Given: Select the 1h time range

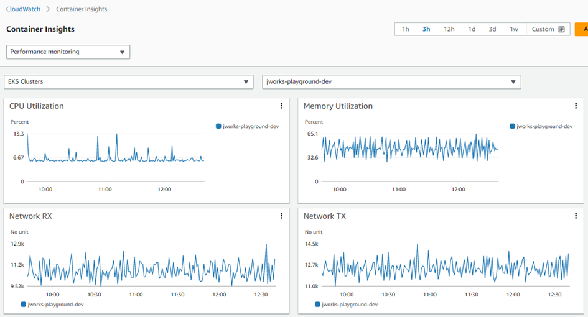Looking at the screenshot, I should 405,29.
